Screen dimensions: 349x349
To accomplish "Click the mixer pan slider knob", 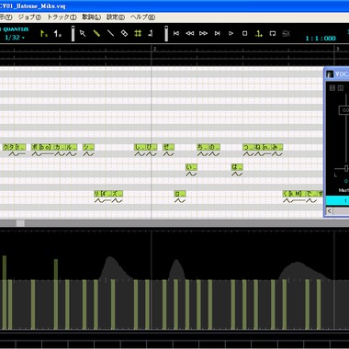I will (x=346, y=168).
